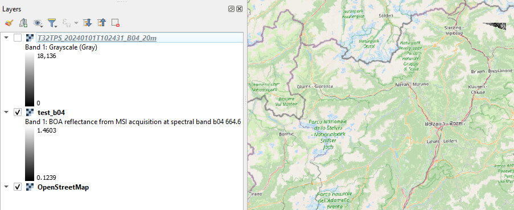The width and height of the screenshot is (514, 210).
Task: Toggle the OpenStreetMap layer expander arrow
Action: point(6,187)
